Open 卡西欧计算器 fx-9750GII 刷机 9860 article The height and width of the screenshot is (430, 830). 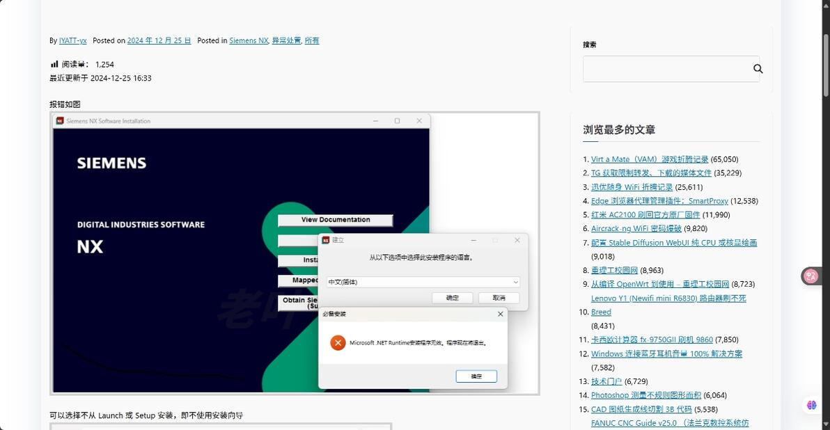tap(652, 340)
